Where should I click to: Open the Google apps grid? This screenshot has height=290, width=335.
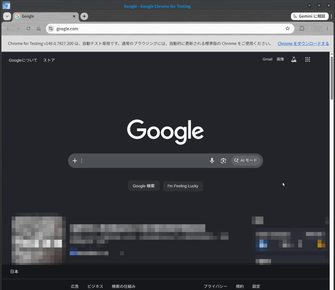pos(308,59)
